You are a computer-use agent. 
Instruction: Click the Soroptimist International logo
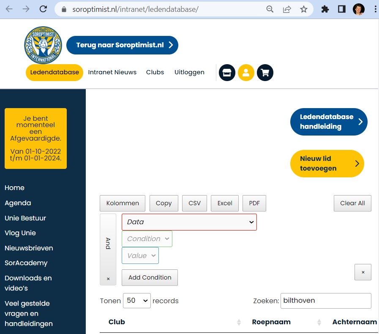pyautogui.click(x=43, y=45)
